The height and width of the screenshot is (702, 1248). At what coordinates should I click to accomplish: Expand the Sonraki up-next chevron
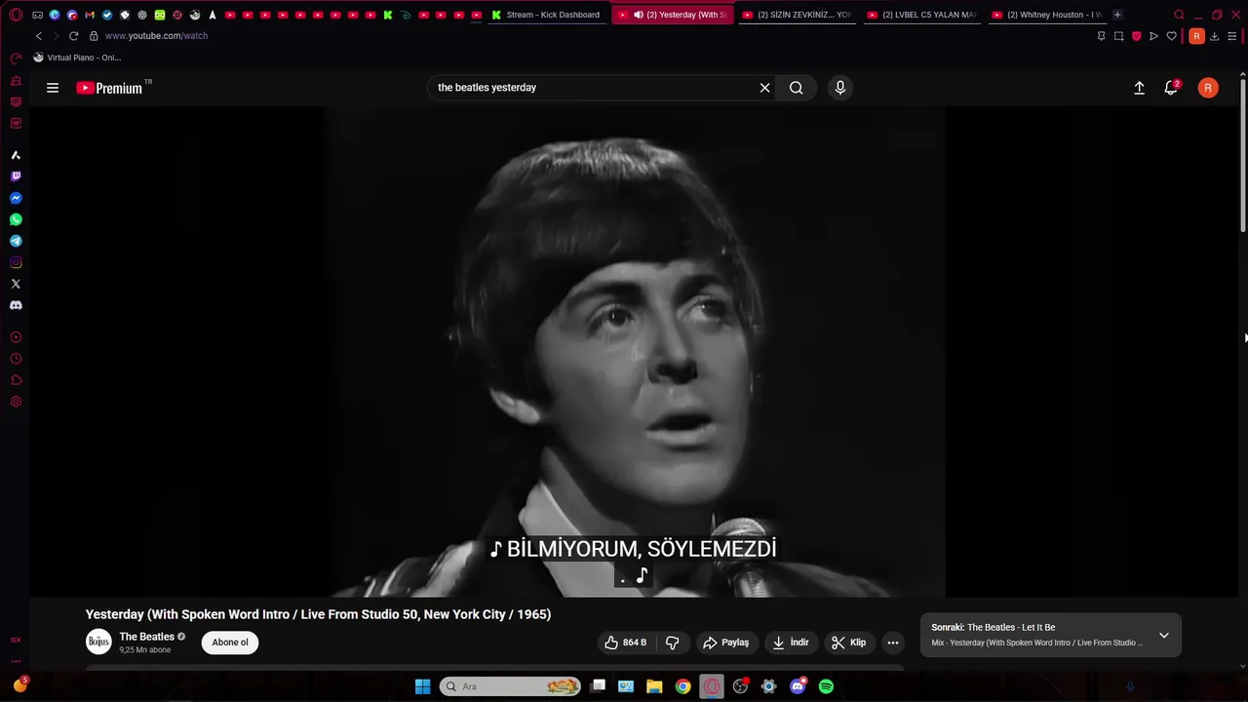coord(1163,636)
